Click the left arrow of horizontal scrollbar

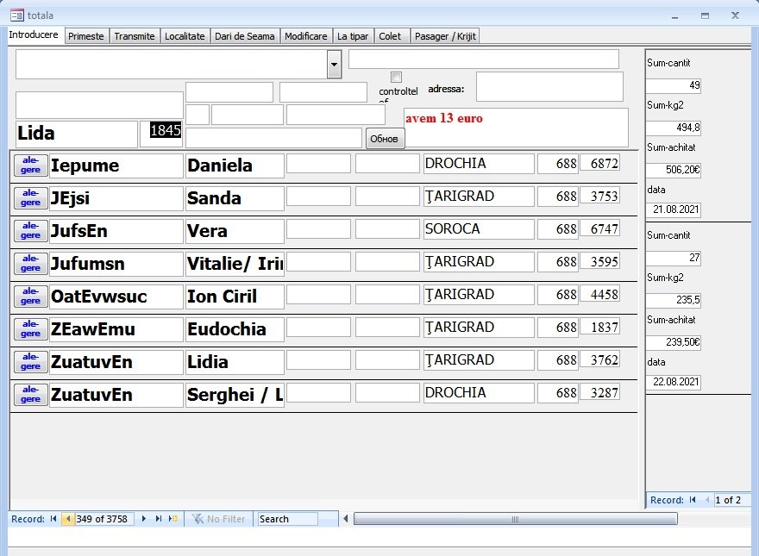click(x=347, y=519)
